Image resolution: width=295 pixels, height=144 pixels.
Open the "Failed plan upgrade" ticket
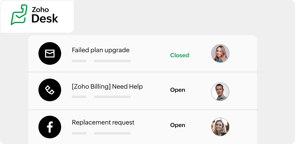pos(101,50)
